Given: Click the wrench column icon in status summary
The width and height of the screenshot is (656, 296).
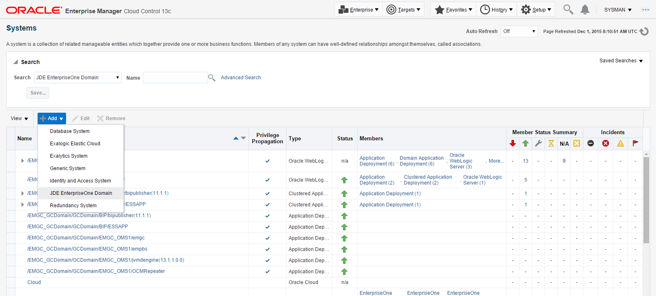Looking at the screenshot, I should tap(538, 143).
